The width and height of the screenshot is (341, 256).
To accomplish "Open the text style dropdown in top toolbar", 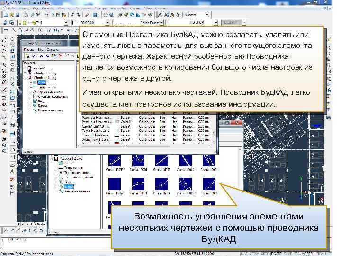I will (x=207, y=15).
